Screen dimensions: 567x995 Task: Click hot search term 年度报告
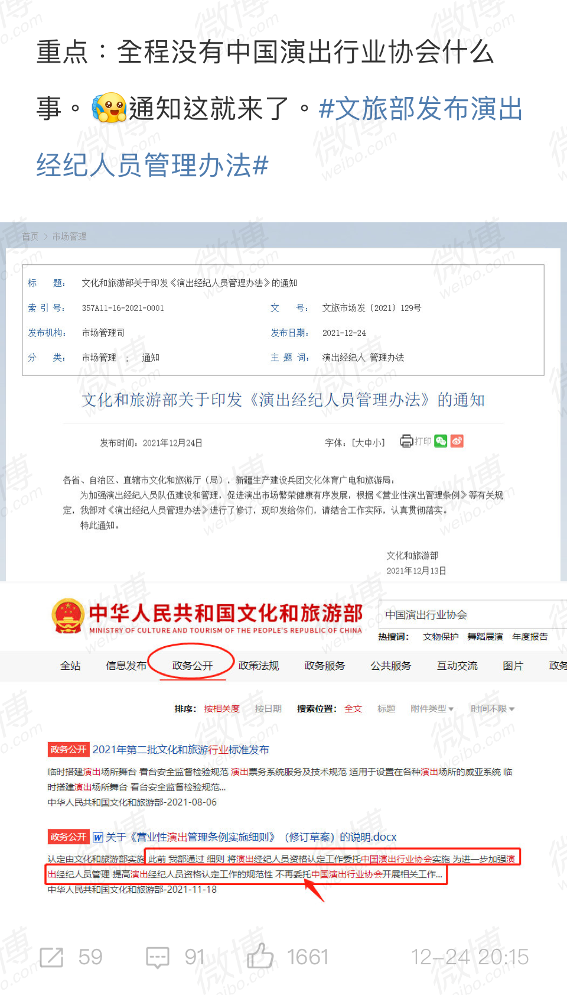pyautogui.click(x=530, y=637)
